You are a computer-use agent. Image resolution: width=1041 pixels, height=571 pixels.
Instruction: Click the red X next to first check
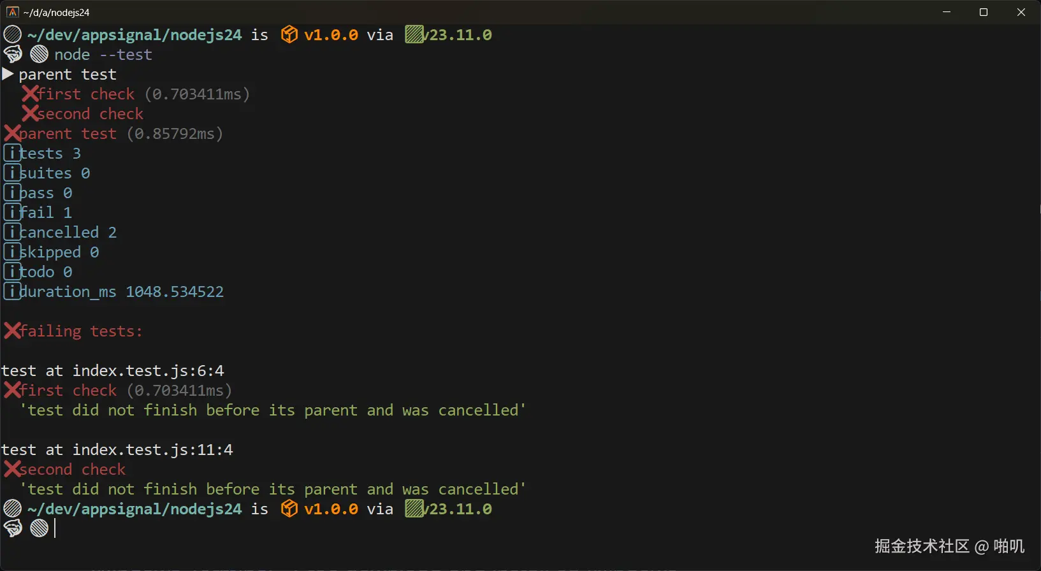tap(30, 94)
